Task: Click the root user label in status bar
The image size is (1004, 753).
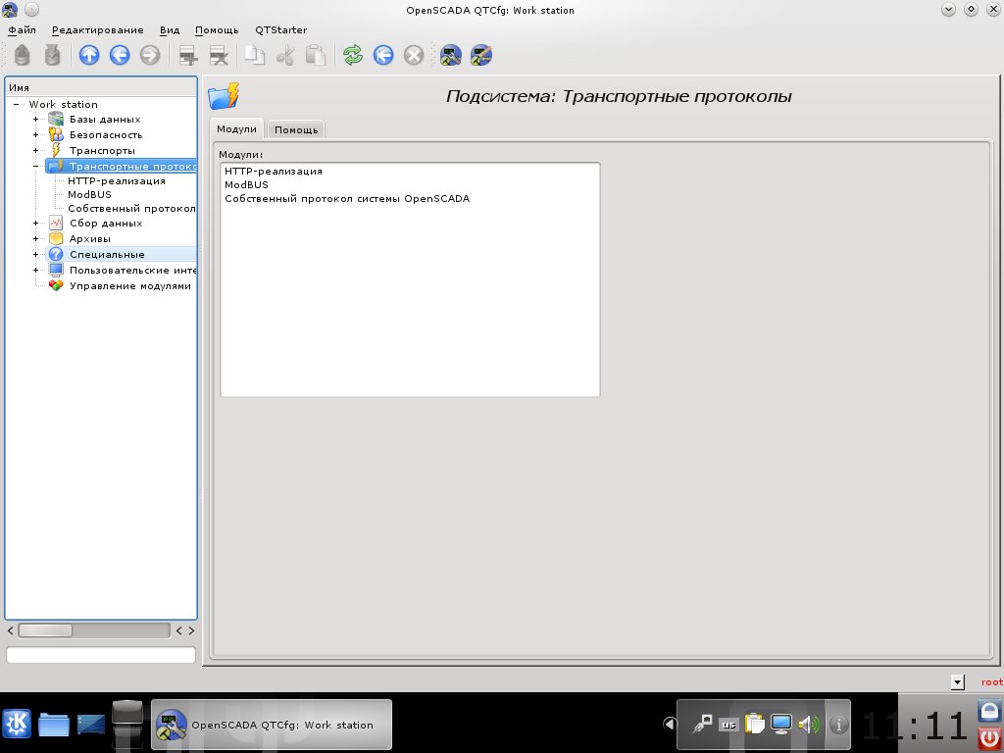Action: tap(991, 681)
